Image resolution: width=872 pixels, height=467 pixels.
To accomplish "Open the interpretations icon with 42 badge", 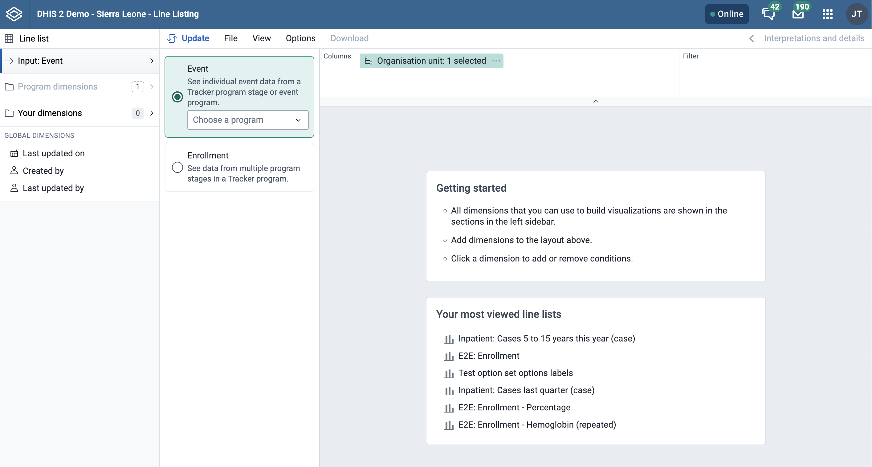I will click(768, 14).
